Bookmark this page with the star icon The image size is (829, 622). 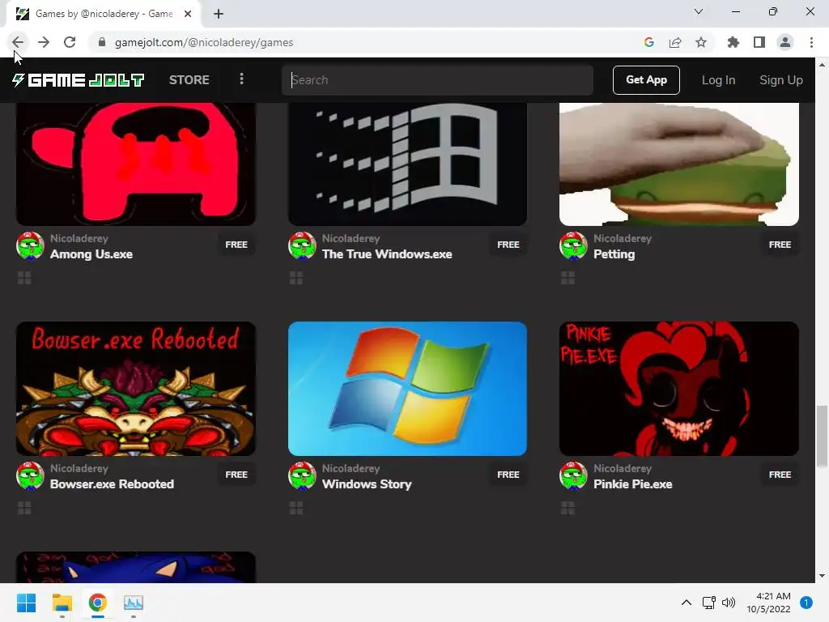pyautogui.click(x=701, y=42)
